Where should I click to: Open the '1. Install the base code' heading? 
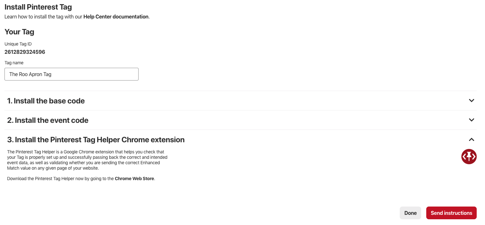pos(46,101)
